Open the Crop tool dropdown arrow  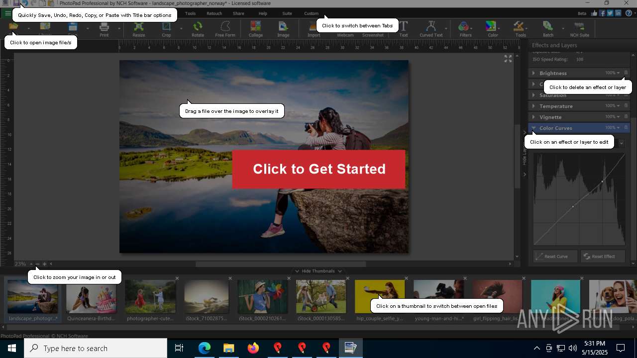(x=181, y=29)
